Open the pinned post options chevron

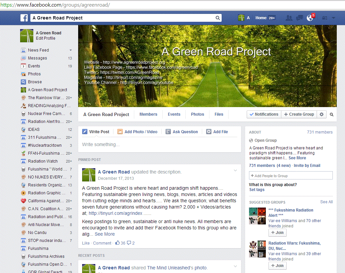235,171
